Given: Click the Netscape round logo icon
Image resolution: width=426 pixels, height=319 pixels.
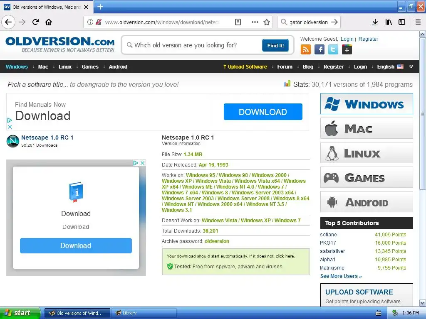Looking at the screenshot, I should pyautogui.click(x=13, y=141).
